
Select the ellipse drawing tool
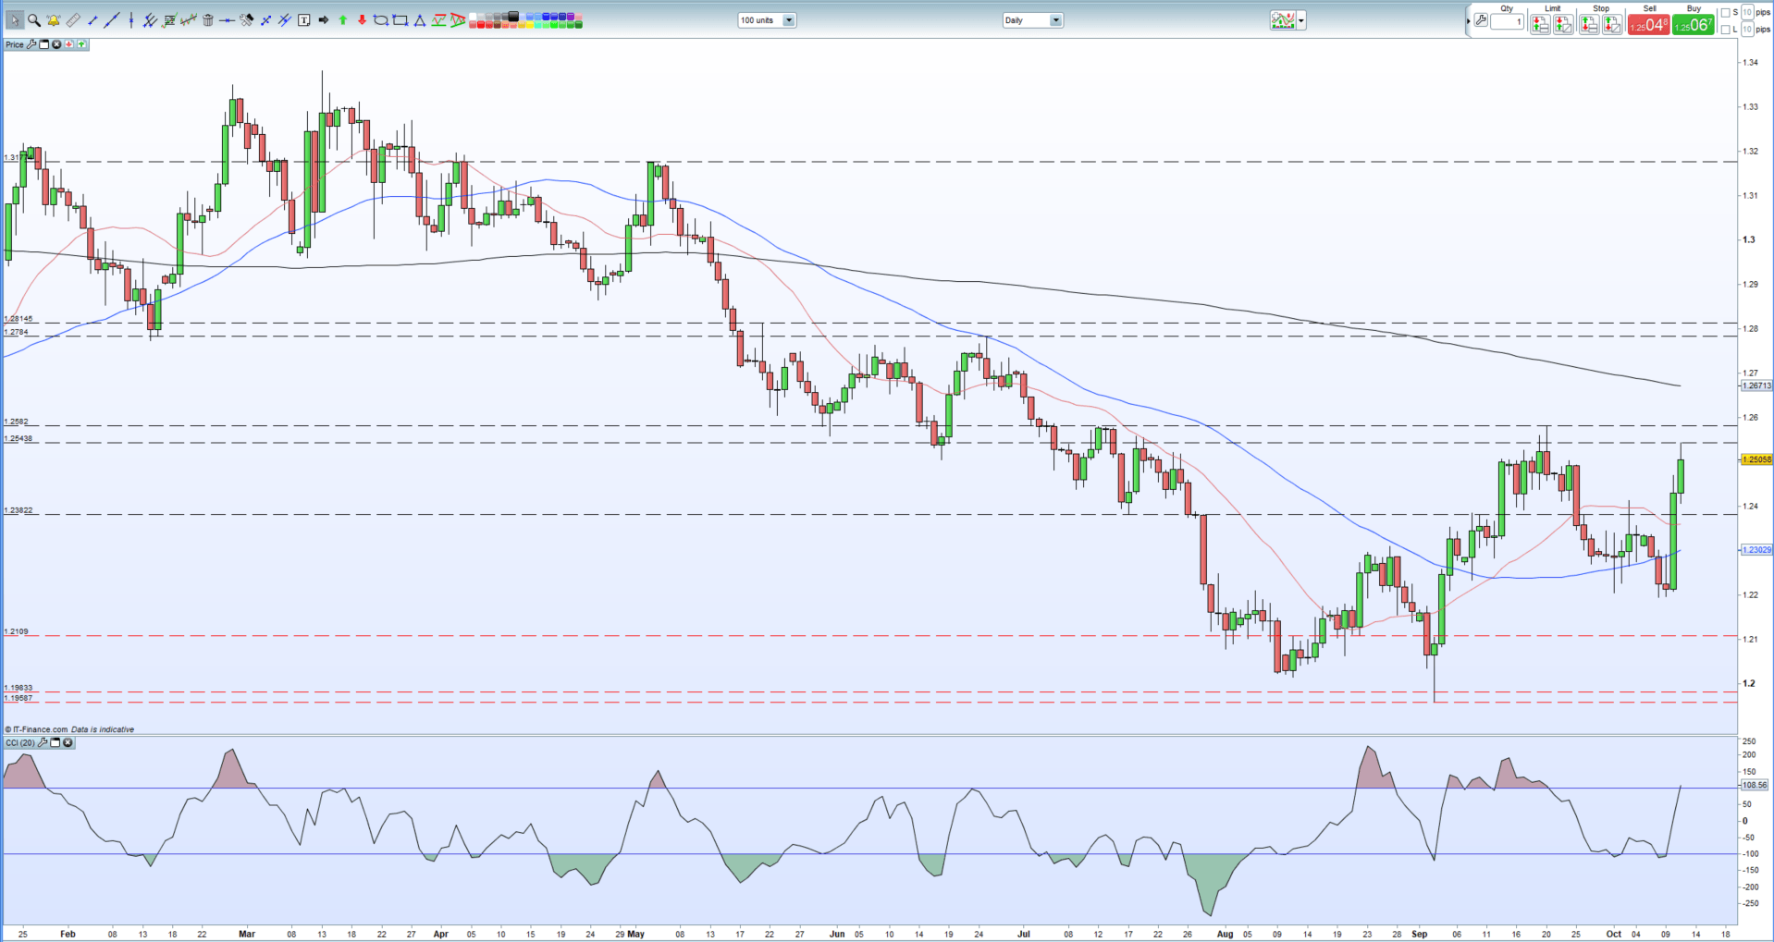[380, 20]
